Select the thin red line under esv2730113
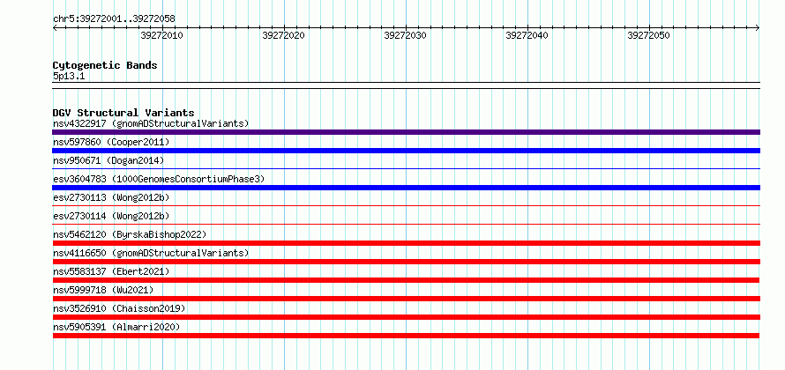This screenshot has height=370, width=785. (406, 206)
